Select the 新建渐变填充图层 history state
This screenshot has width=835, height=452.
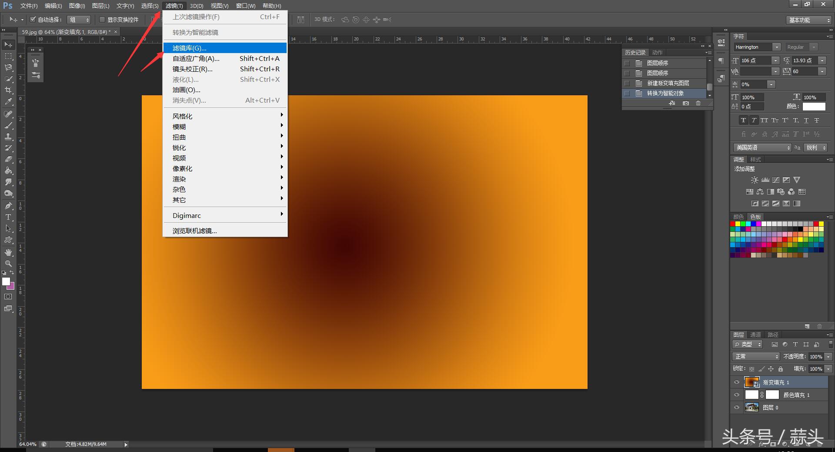668,83
